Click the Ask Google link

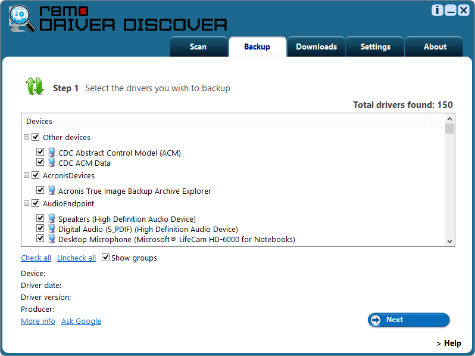[x=81, y=321]
